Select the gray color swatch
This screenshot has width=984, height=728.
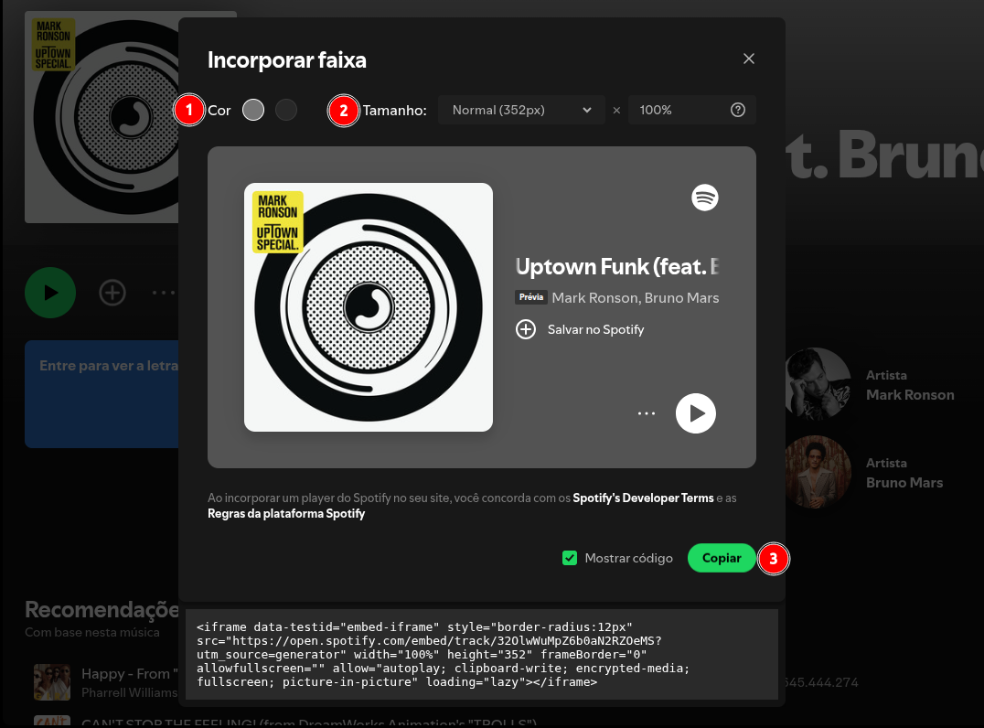[253, 110]
